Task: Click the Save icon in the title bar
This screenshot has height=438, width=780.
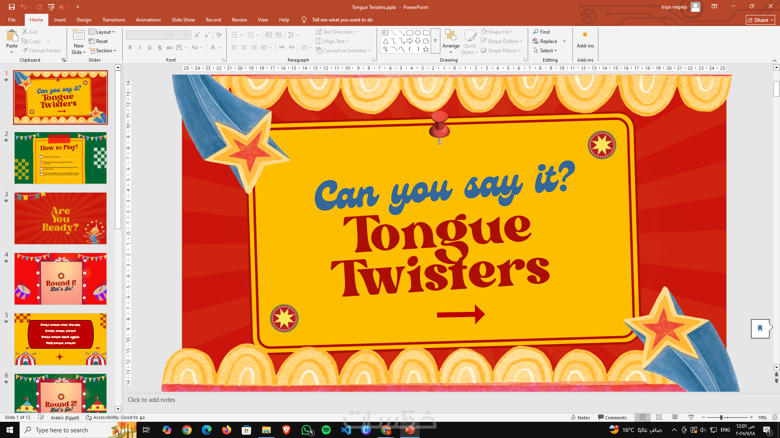Action: [11, 7]
